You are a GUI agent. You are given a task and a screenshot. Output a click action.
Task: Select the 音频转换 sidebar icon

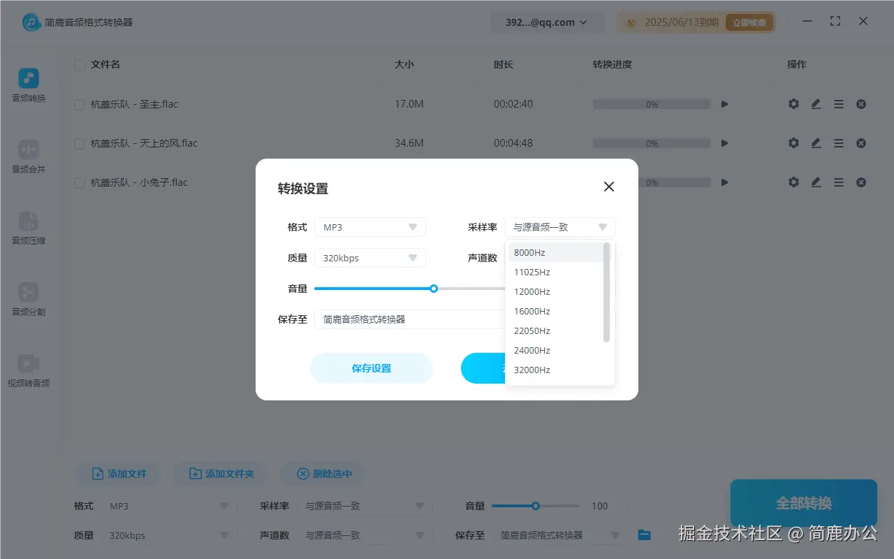tap(28, 85)
